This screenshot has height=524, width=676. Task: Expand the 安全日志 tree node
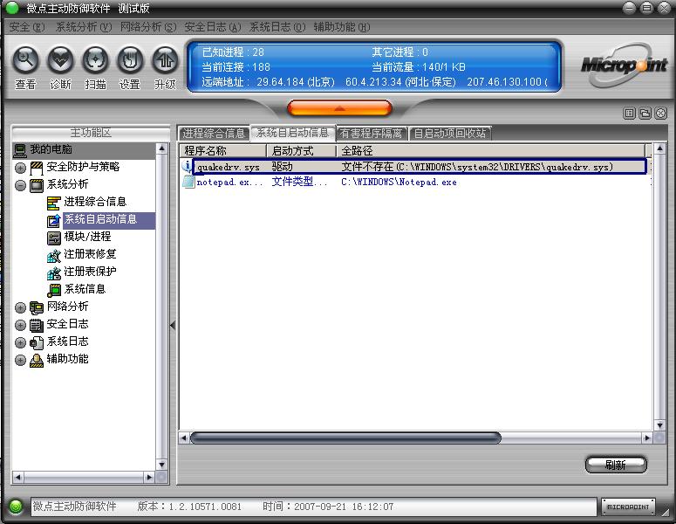20,325
